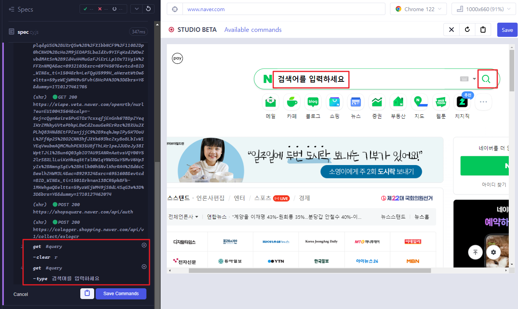Click the 도시락 보내기 banner button

[x=371, y=172]
